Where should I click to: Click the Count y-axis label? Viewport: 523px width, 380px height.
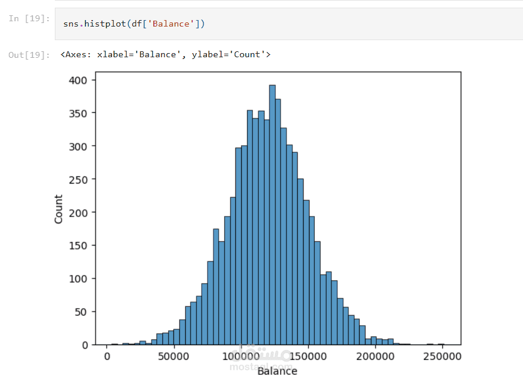click(58, 209)
